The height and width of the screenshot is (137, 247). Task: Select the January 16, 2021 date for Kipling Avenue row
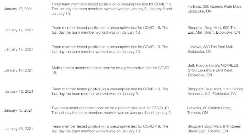18,92
